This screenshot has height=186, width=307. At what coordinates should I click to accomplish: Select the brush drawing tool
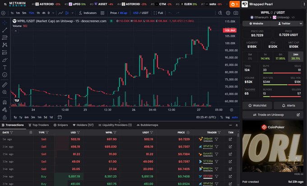(x=5, y=60)
